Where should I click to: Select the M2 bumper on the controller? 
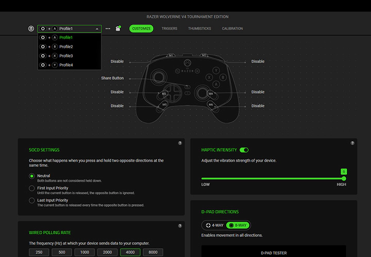204,56
